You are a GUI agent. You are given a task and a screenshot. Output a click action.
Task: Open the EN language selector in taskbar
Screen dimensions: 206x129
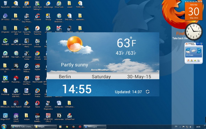[x=176, y=127]
